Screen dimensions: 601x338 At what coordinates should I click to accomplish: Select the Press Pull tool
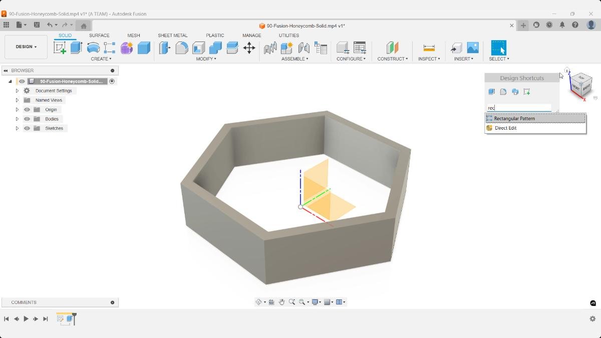[x=164, y=48]
